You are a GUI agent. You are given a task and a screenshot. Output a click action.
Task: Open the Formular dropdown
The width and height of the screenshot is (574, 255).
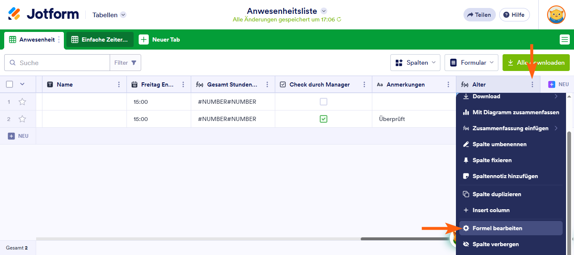pyautogui.click(x=471, y=63)
